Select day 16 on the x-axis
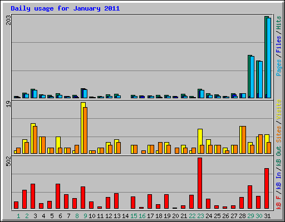This screenshot has width=285, height=222. (142, 216)
